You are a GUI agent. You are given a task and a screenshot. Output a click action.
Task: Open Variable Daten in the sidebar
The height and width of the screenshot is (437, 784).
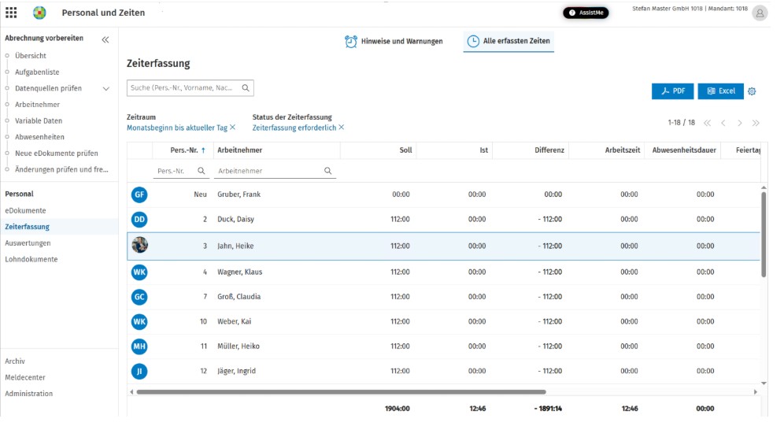pos(39,121)
